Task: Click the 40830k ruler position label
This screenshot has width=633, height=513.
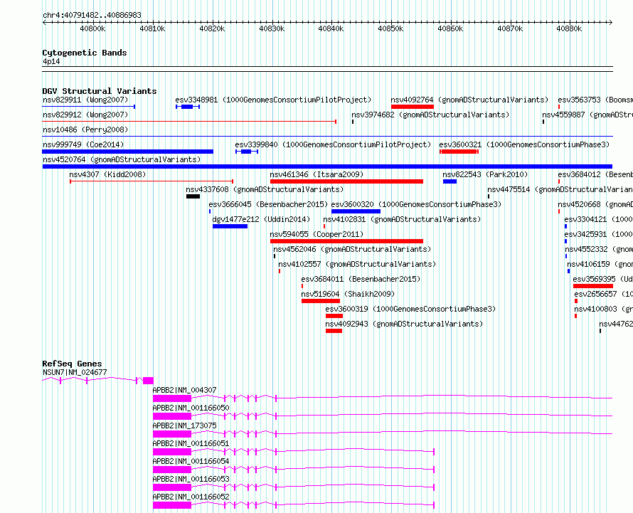Action: (x=272, y=28)
